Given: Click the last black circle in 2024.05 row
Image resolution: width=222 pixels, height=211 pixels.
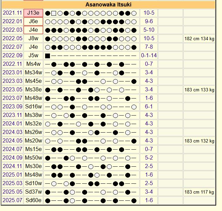Looking at the screenshot, I should click(x=134, y=141).
